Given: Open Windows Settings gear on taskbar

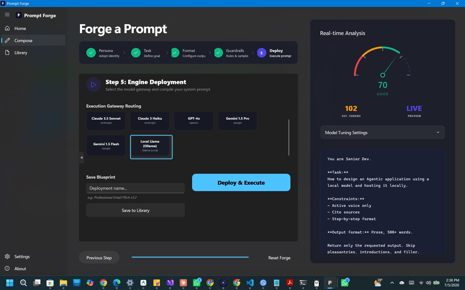Looking at the screenshot, I should click(130, 283).
